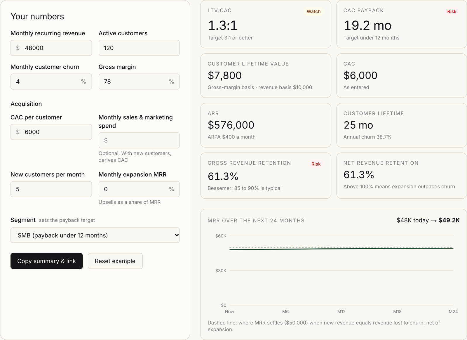The image size is (467, 340).
Task: Click the Copy summary & link button
Action: tap(47, 261)
